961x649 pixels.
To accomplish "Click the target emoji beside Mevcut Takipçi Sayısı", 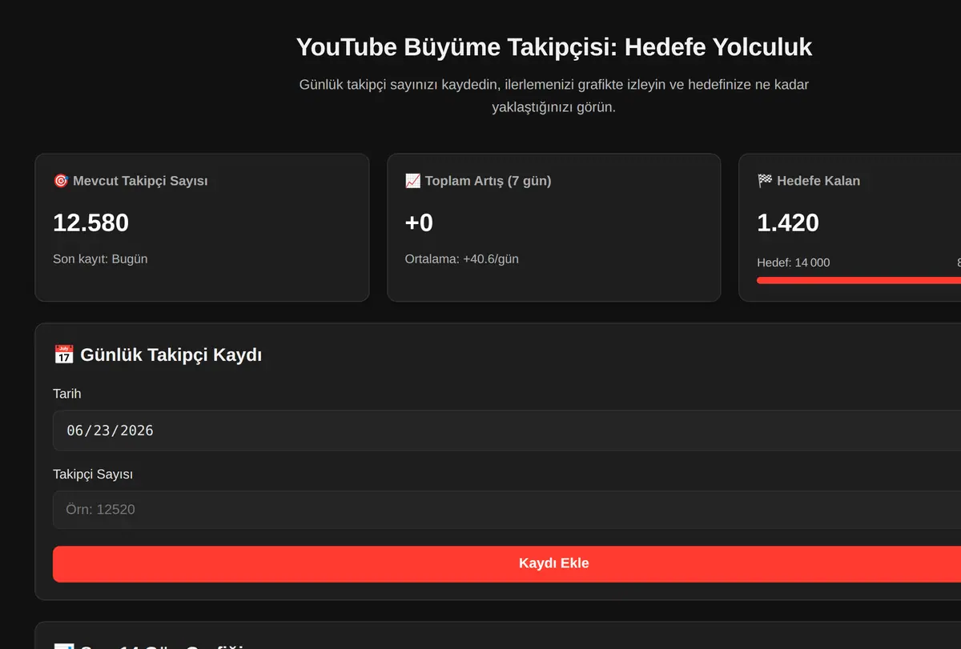I will [x=61, y=181].
